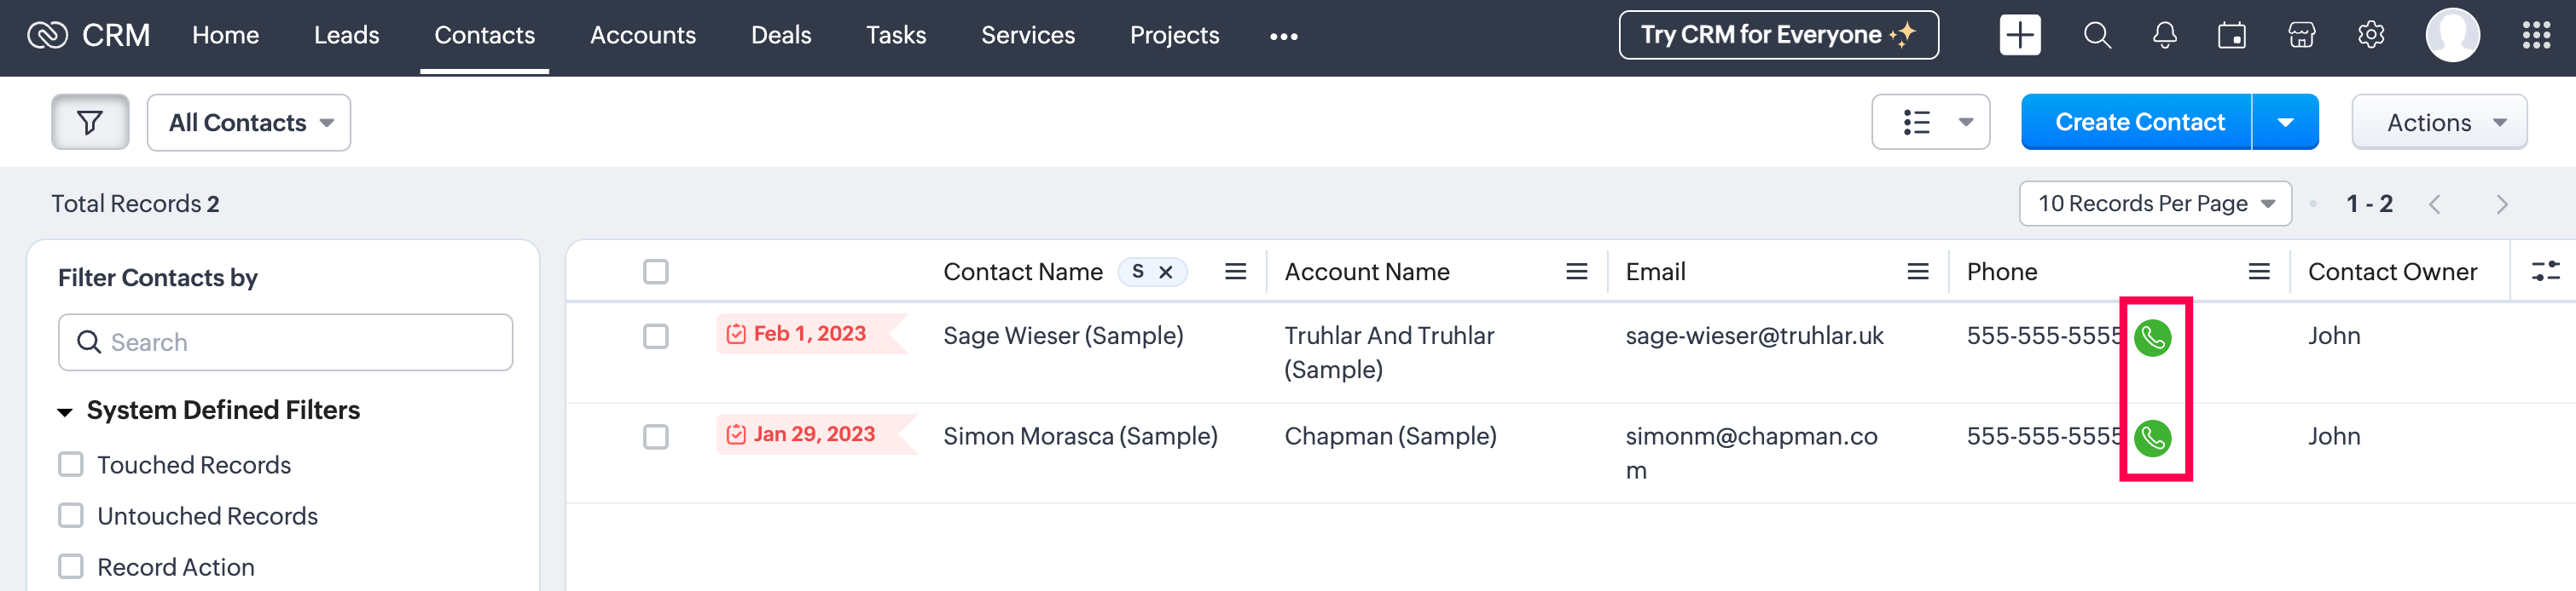2576x591 pixels.
Task: Call Sage Wieser using phone icon
Action: 2152,337
